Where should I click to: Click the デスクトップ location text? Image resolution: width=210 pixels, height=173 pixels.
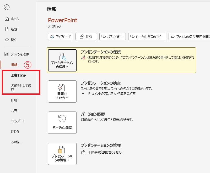click(x=55, y=26)
